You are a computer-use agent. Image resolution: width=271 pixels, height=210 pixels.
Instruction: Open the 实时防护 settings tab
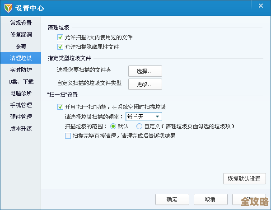(x=21, y=70)
